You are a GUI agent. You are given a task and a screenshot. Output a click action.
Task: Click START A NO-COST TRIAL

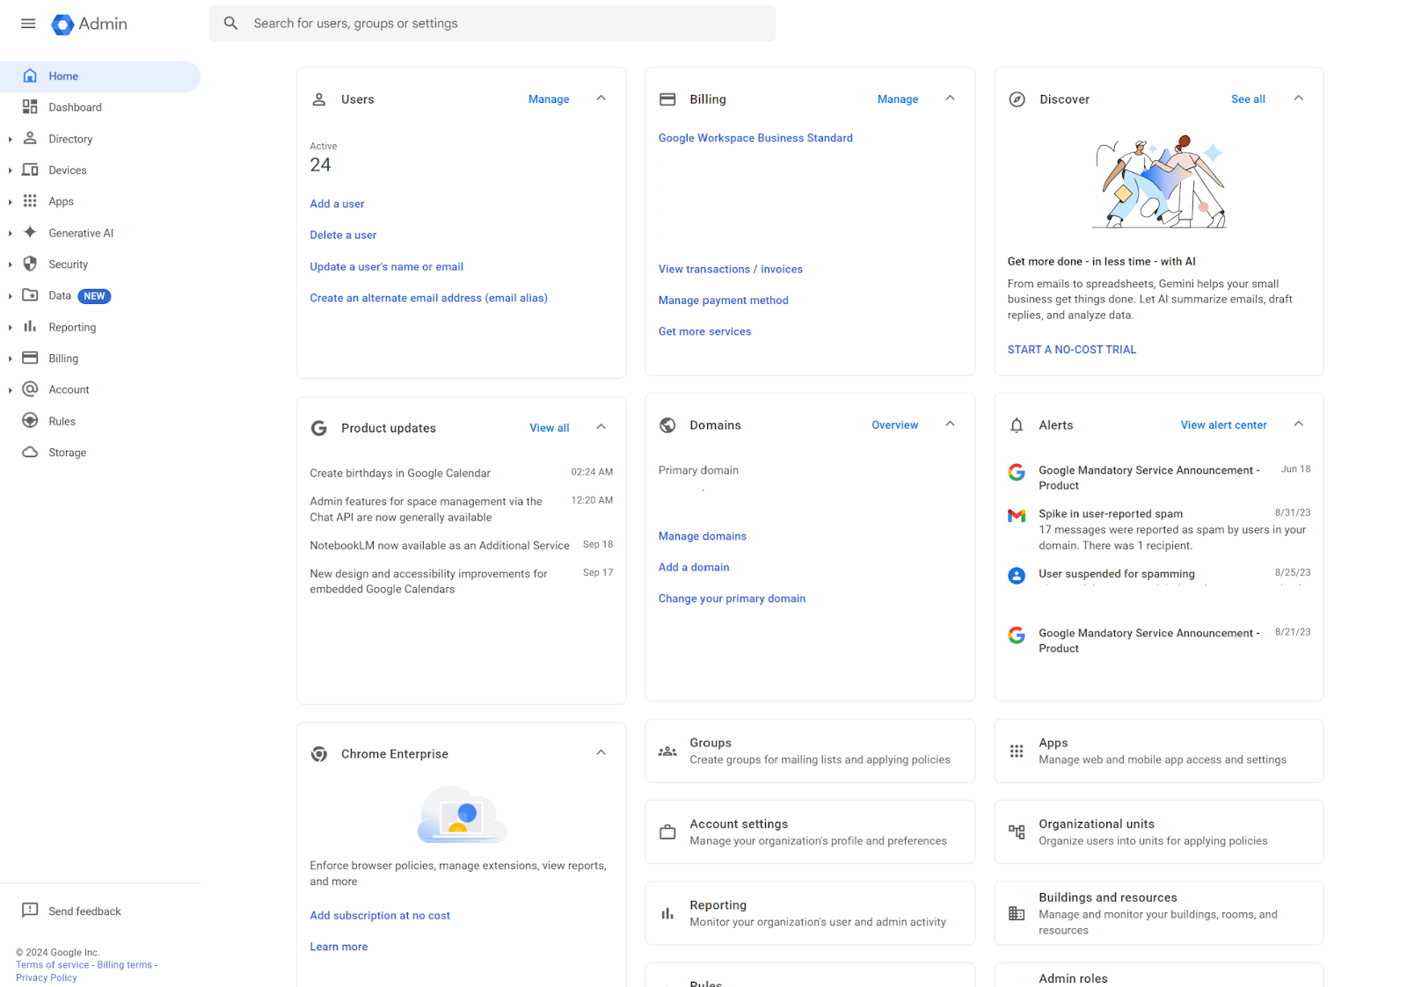click(1072, 350)
